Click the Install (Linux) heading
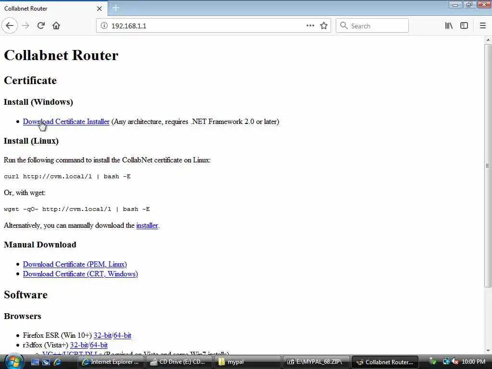This screenshot has height=369, width=492. click(x=31, y=141)
